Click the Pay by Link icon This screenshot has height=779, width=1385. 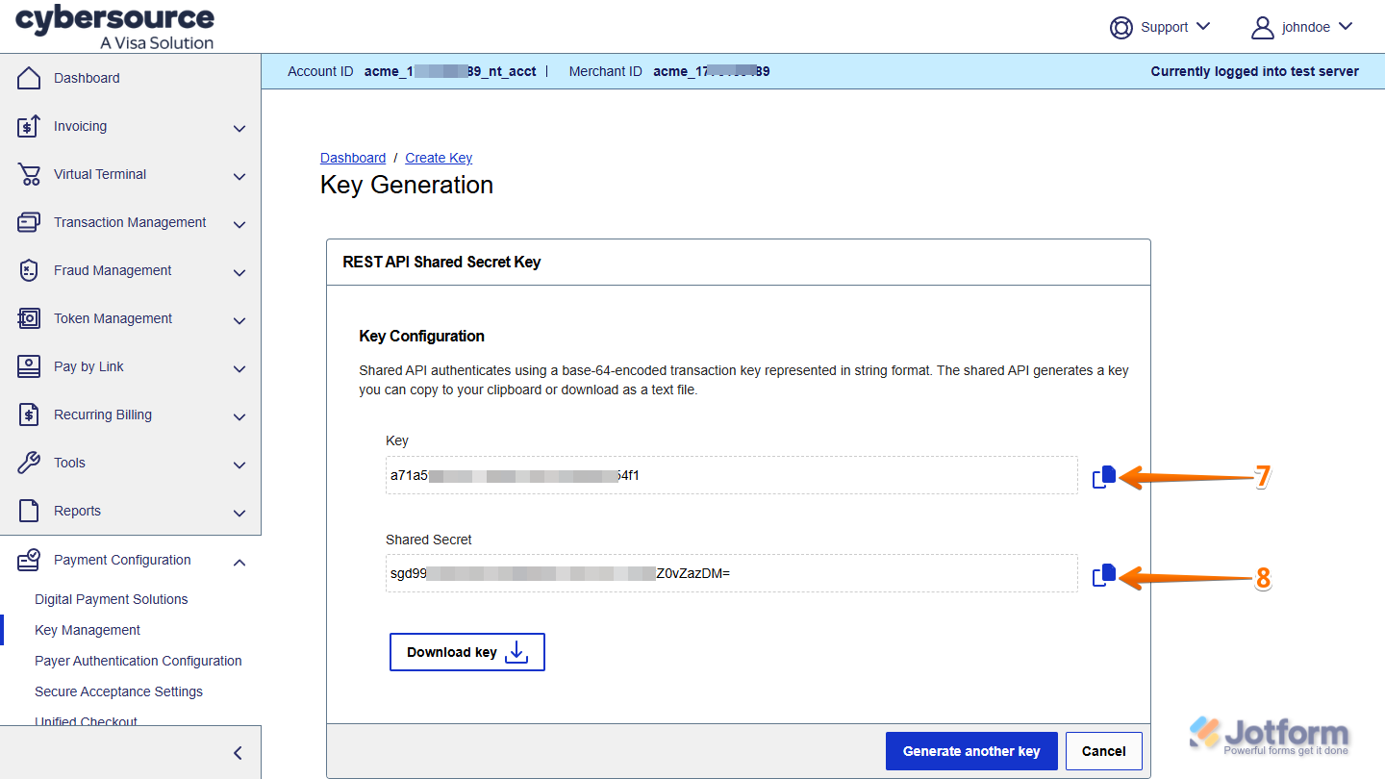pyautogui.click(x=29, y=366)
